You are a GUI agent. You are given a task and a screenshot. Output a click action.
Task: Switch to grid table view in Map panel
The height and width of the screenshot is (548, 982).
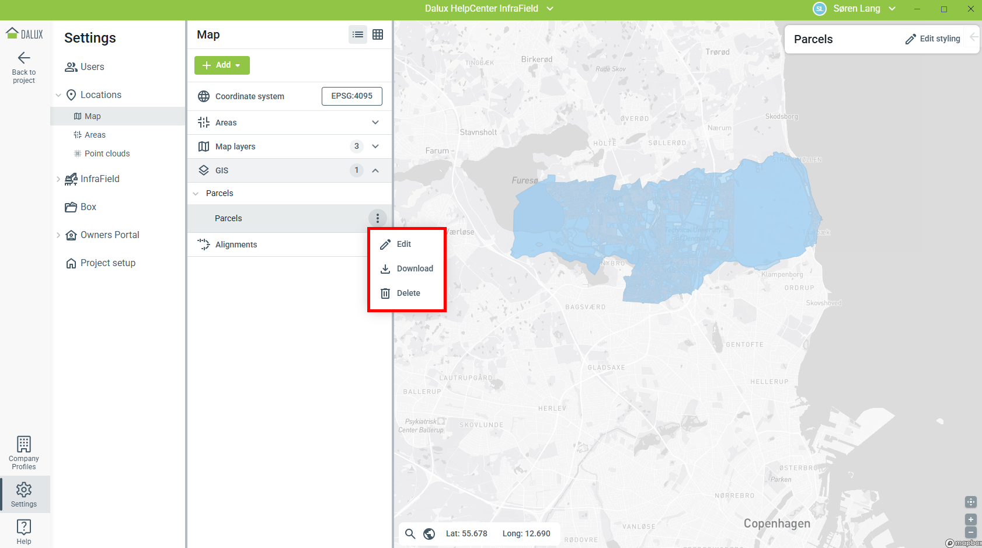click(x=378, y=34)
